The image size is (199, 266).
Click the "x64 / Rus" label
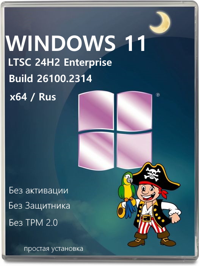(33, 97)
